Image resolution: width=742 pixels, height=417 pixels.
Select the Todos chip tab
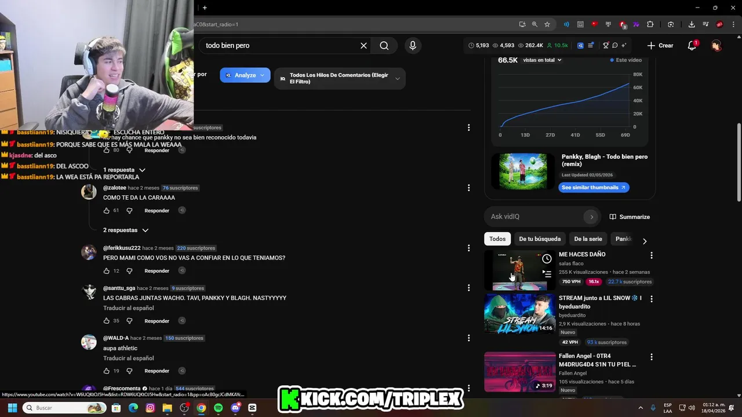point(497,239)
